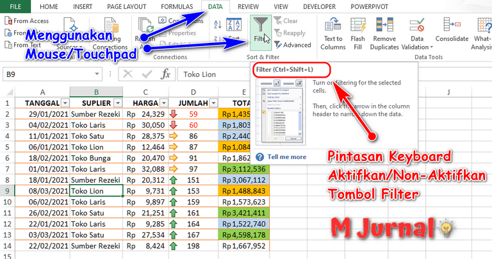Viewport: 492px width, 259px height.
Task: Switch to the HOME ribbon tab
Action: [x=49, y=6]
